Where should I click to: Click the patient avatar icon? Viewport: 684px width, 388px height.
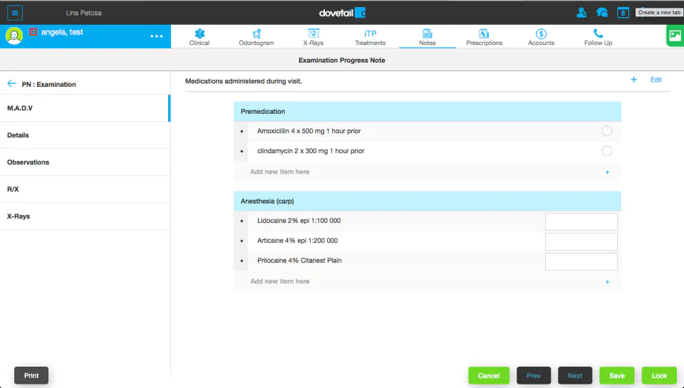(14, 36)
